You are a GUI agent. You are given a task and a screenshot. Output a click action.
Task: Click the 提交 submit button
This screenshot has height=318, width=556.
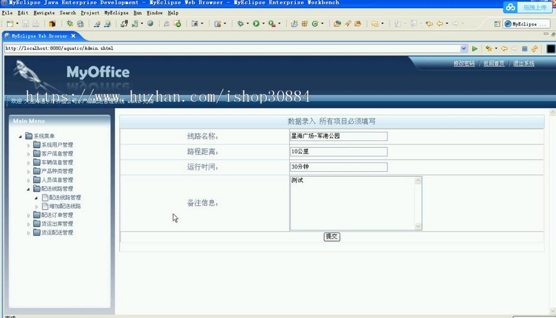(x=332, y=237)
